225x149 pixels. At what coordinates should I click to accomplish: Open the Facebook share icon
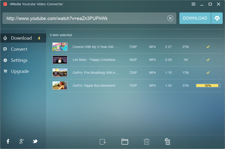[x=8, y=141]
